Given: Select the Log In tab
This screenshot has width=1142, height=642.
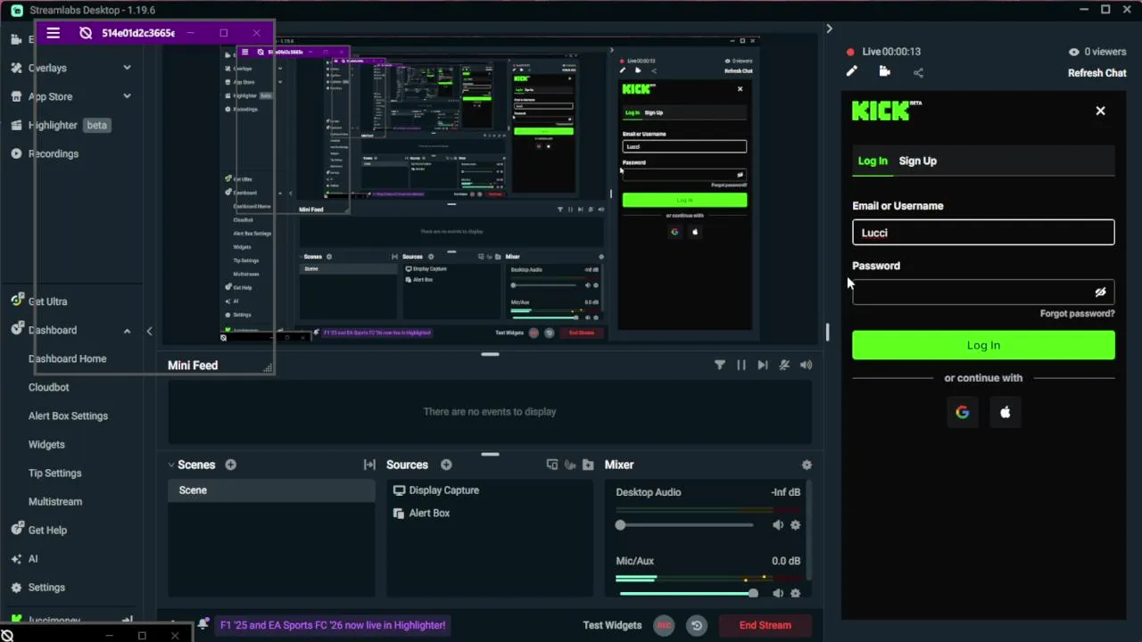Looking at the screenshot, I should pos(873,160).
